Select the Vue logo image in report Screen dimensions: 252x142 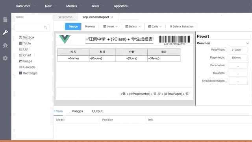pos(65,39)
